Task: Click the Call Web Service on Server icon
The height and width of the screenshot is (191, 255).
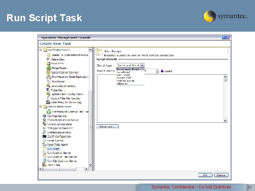Action: click(x=44, y=120)
